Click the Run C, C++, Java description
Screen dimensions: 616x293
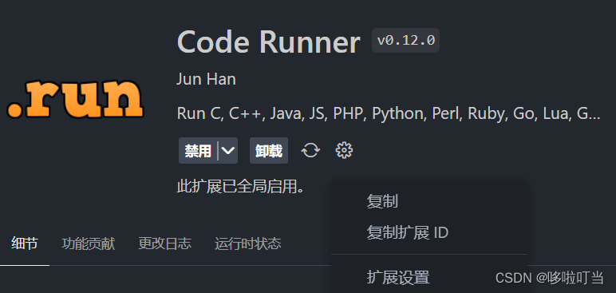(389, 113)
